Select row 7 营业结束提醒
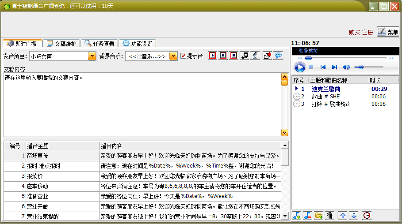 coord(142,217)
